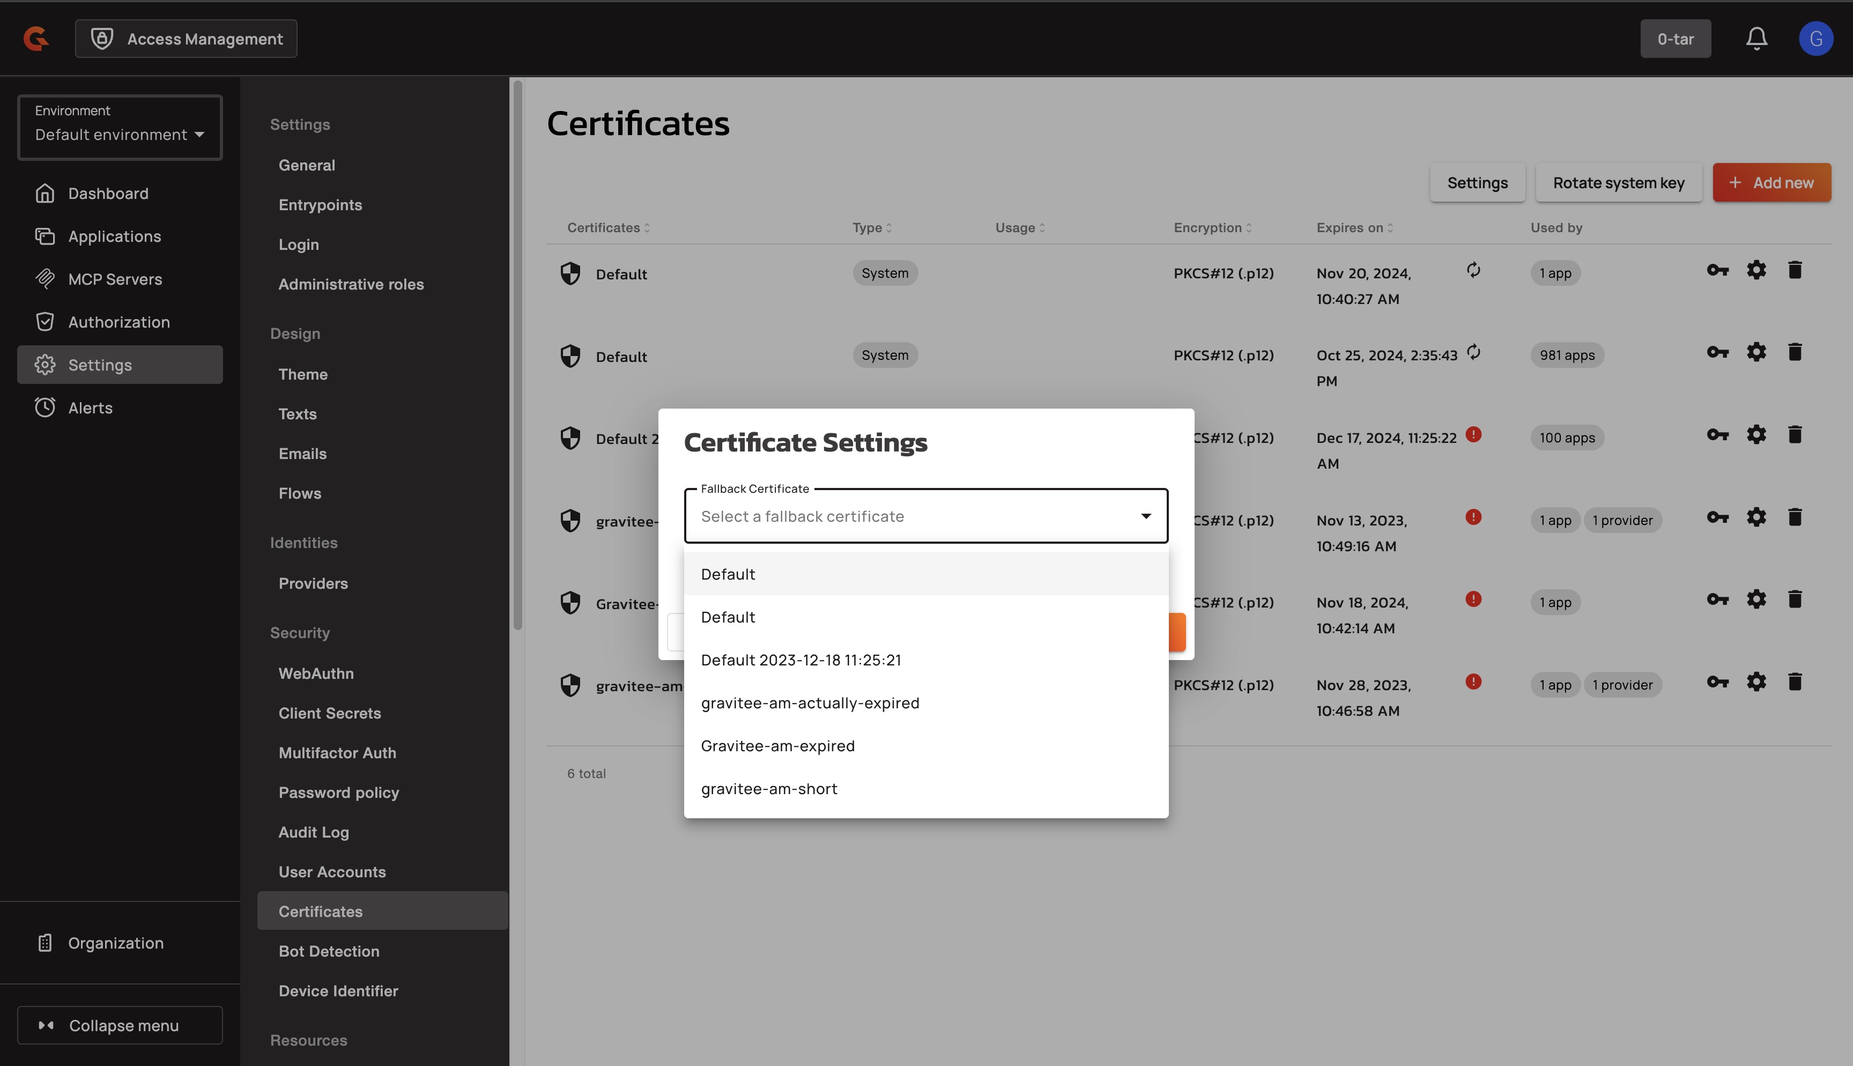Open the Fallback Certificate dropdown
1853x1066 pixels.
click(925, 515)
